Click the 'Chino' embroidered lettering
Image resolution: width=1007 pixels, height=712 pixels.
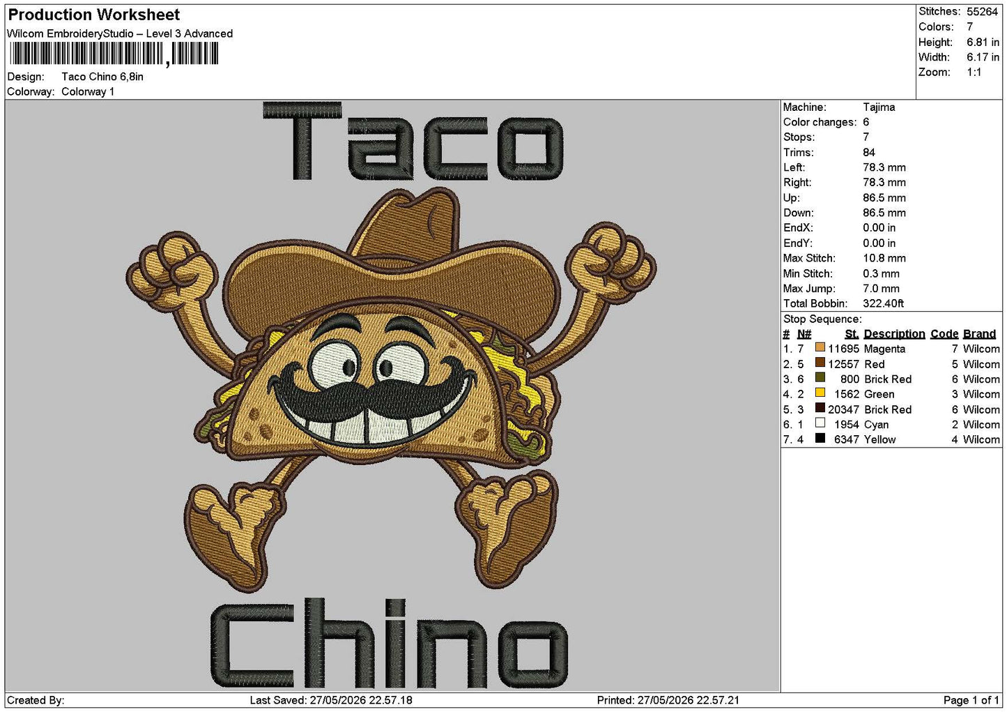pos(389,643)
